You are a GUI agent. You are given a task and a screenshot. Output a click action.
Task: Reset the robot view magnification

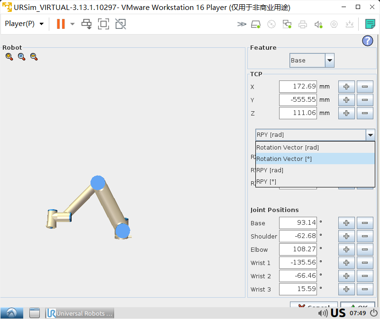(21, 56)
